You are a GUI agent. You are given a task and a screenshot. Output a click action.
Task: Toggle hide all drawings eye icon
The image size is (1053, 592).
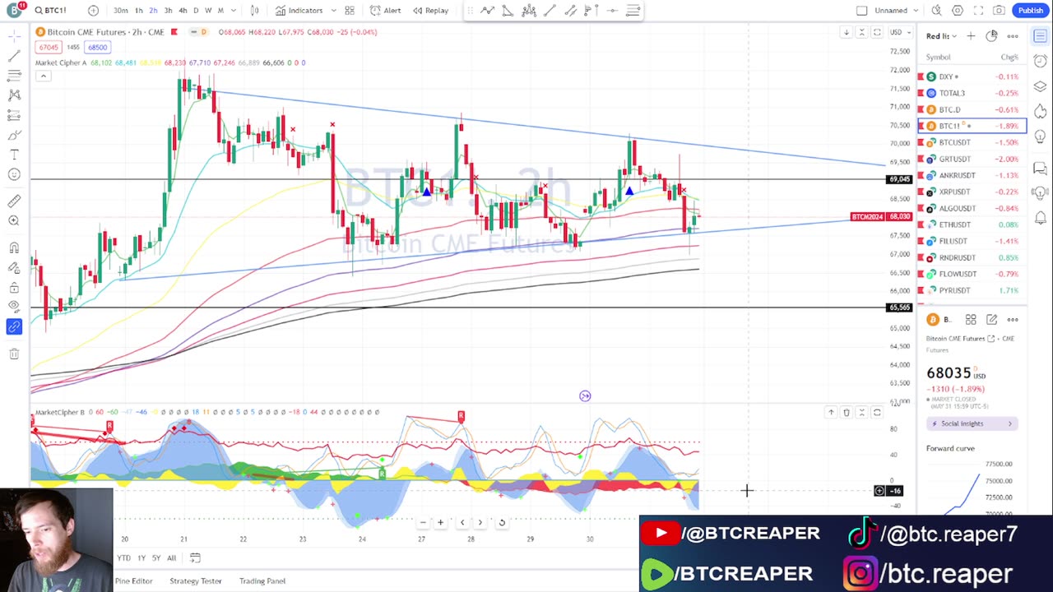pyautogui.click(x=14, y=308)
